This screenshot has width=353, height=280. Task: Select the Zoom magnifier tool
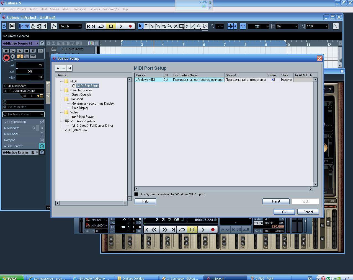coord(170,26)
